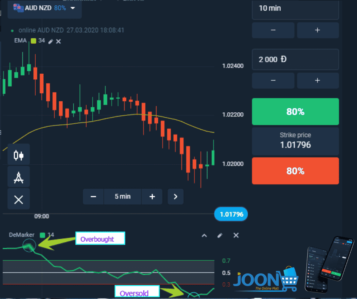Decrease the expiration time with minus button
The height and width of the screenshot is (299, 357).
[273, 30]
